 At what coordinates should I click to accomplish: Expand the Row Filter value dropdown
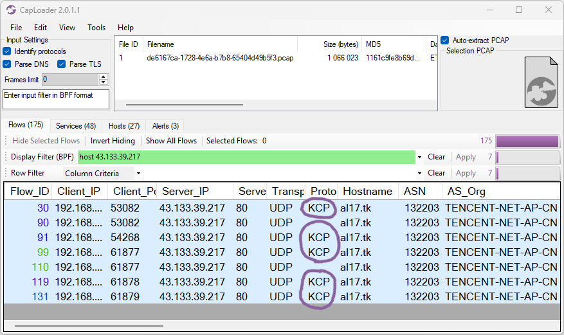[x=419, y=173]
